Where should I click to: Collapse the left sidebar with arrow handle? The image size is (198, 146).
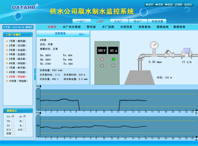click(x=35, y=74)
